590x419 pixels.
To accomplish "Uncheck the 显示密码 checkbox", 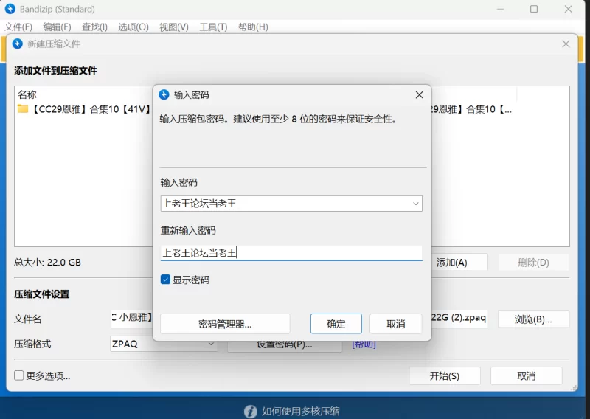I will point(165,280).
